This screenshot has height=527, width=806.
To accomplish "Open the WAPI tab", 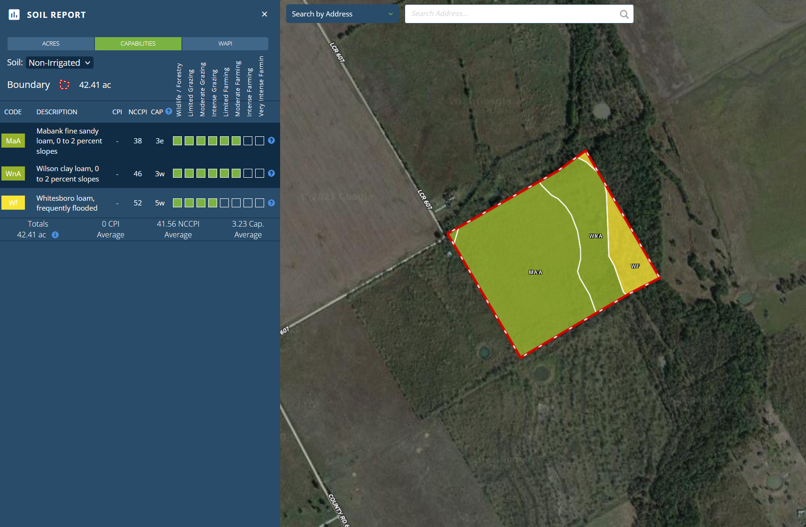I will [x=225, y=44].
